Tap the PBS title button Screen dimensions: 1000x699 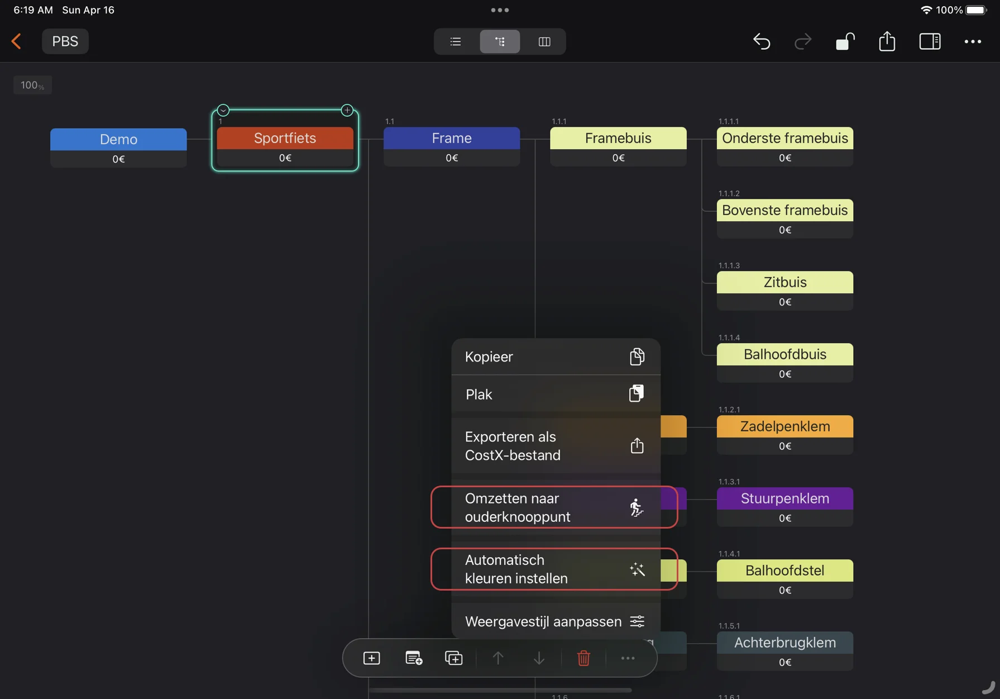(x=65, y=41)
